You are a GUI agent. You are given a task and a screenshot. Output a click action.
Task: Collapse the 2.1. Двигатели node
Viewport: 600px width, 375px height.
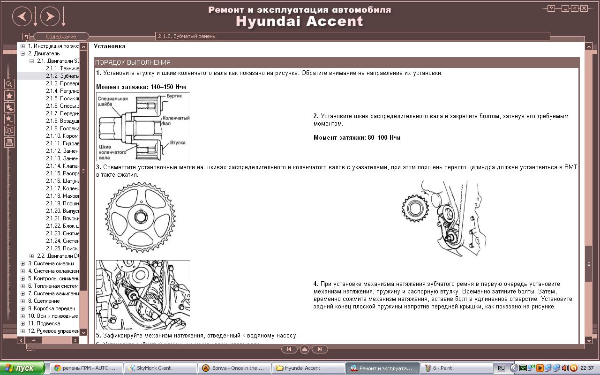pyautogui.click(x=31, y=61)
